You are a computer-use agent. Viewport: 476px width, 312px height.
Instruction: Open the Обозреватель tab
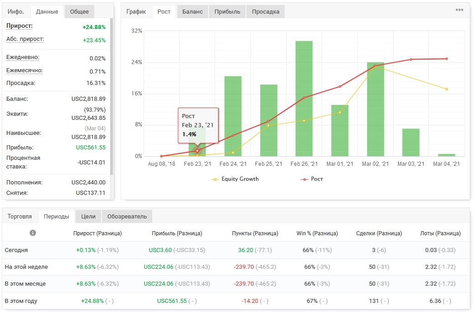(x=127, y=216)
